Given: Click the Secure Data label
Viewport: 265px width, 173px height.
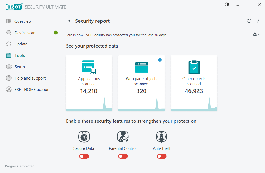Looking at the screenshot, I should pos(84,148).
